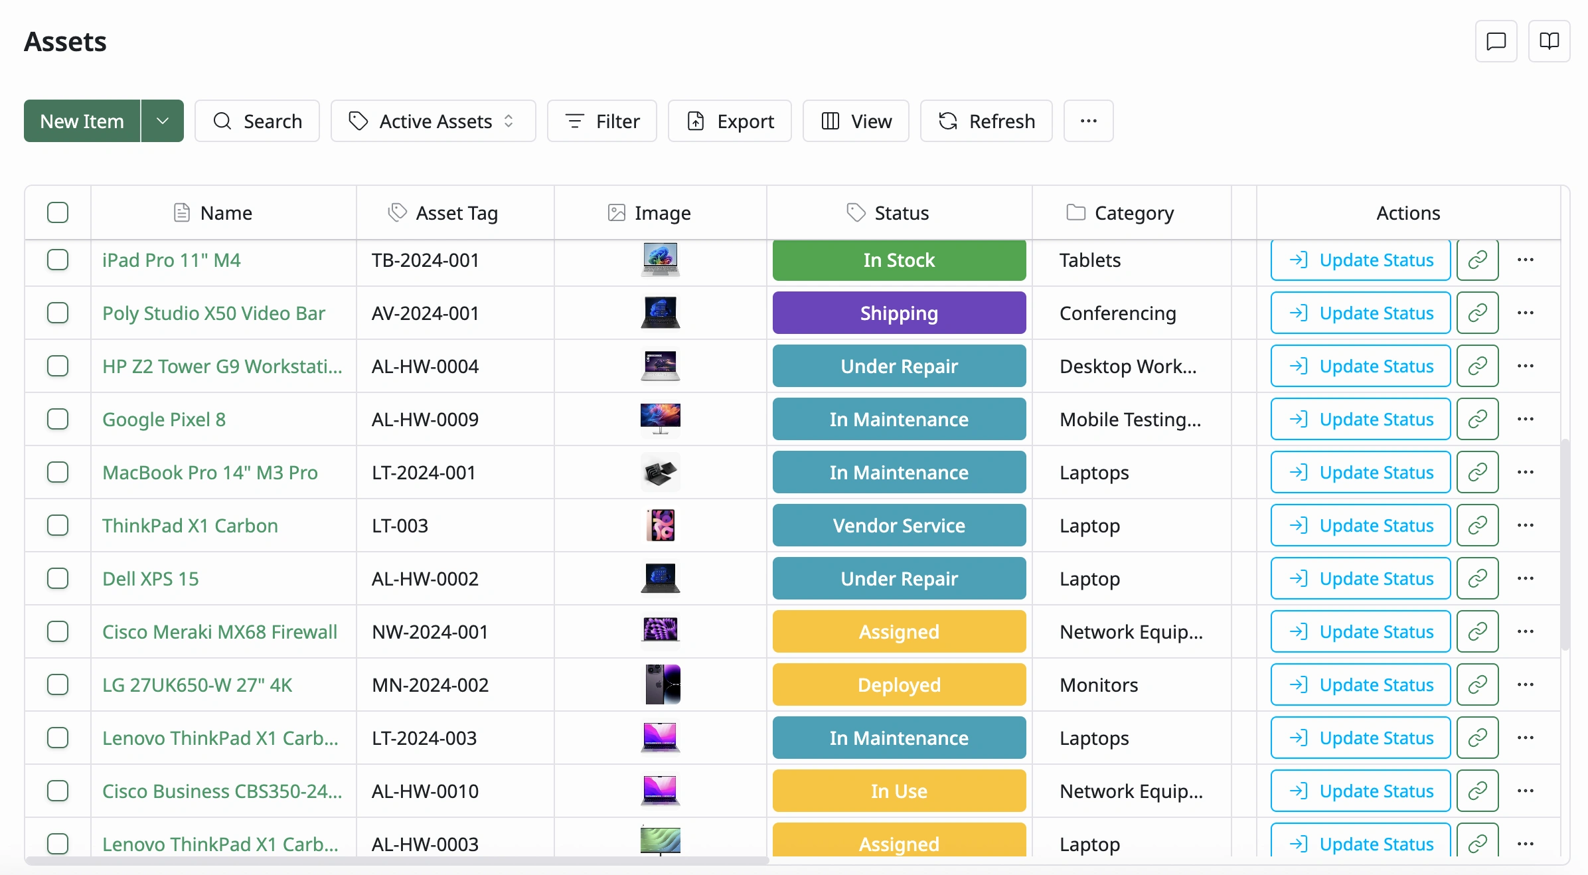Click the Asset Tag column header

455,212
